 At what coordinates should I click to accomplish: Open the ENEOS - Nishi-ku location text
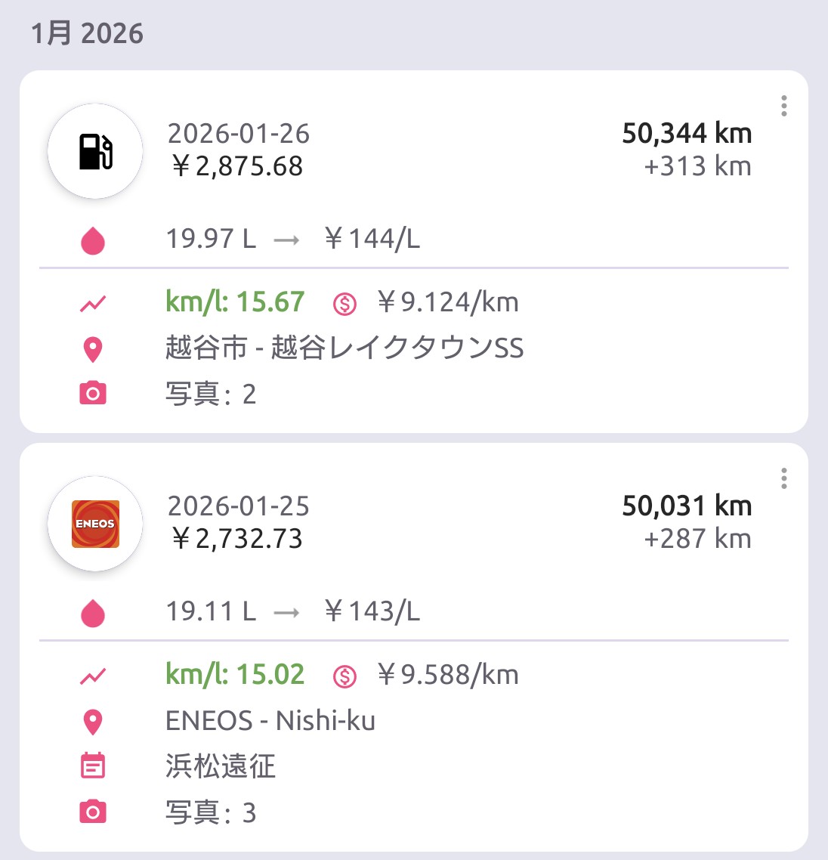pos(270,721)
